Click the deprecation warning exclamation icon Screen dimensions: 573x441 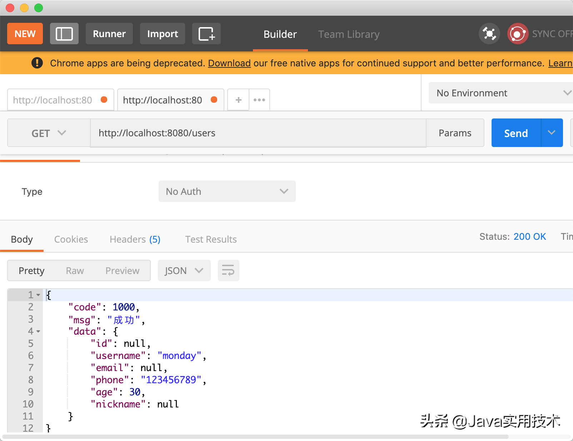pos(37,63)
